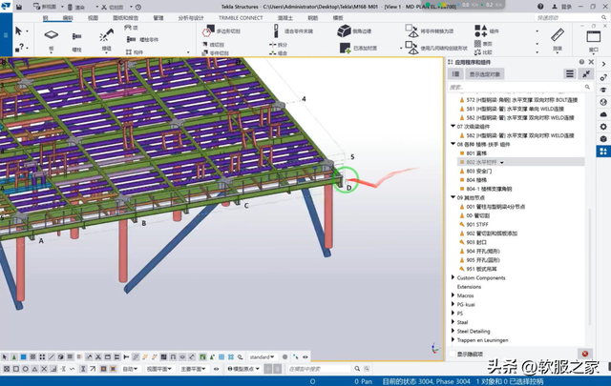This screenshot has height=386, width=611.
Task: Toggle the snap to circle-center switch
Action: point(26,369)
